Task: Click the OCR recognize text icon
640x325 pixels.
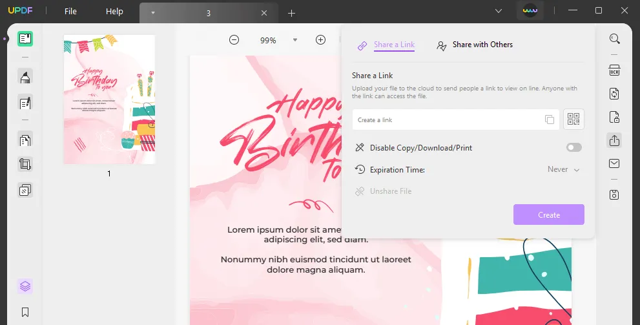Action: pos(614,70)
